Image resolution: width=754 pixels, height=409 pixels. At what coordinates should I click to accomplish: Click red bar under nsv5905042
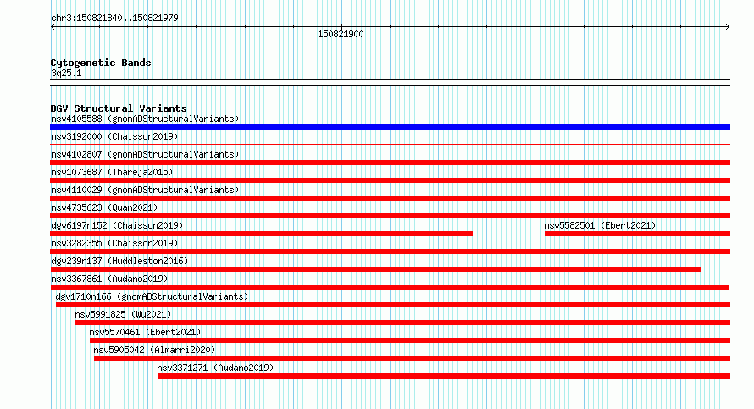click(412, 358)
